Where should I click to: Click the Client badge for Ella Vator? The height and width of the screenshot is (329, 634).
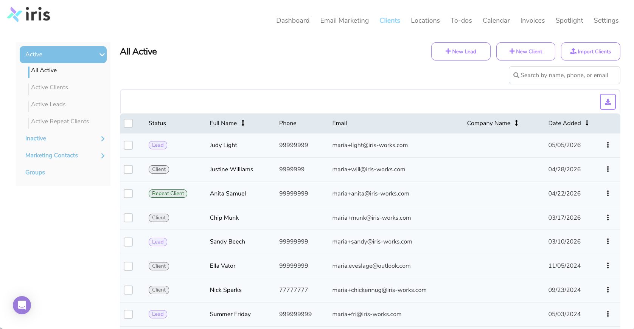click(159, 266)
